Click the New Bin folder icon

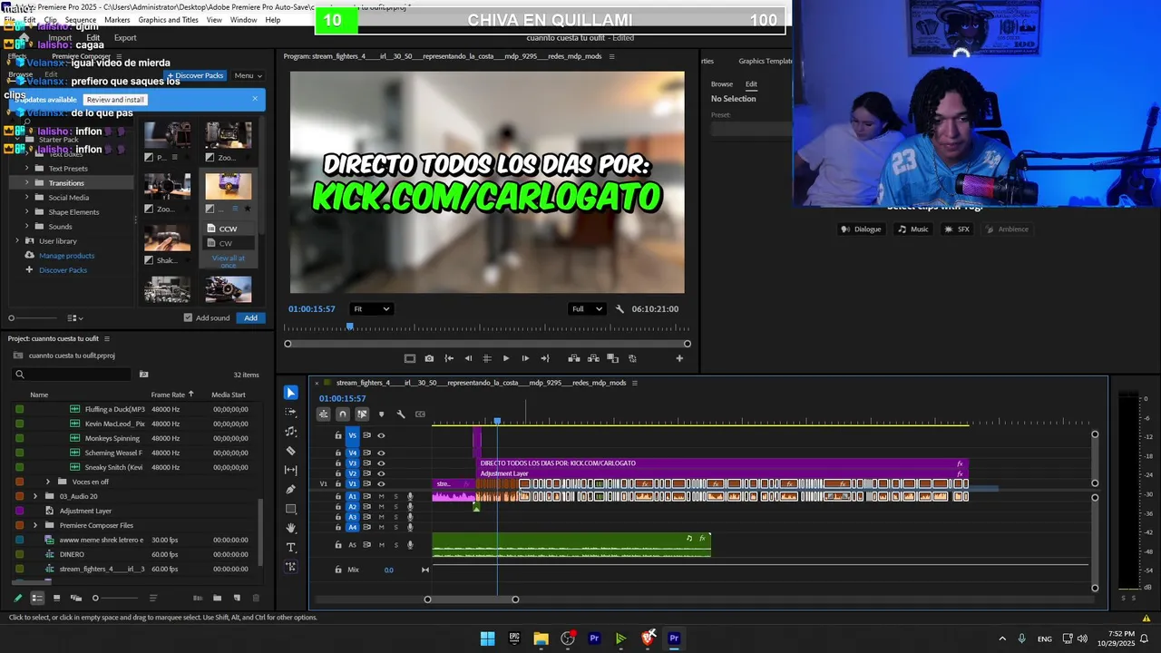point(217,598)
